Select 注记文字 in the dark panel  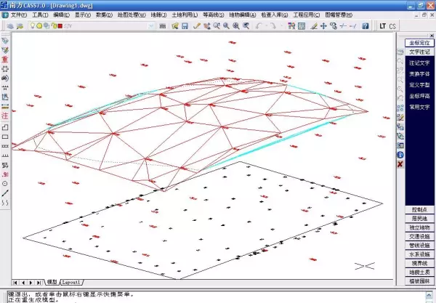click(x=419, y=63)
